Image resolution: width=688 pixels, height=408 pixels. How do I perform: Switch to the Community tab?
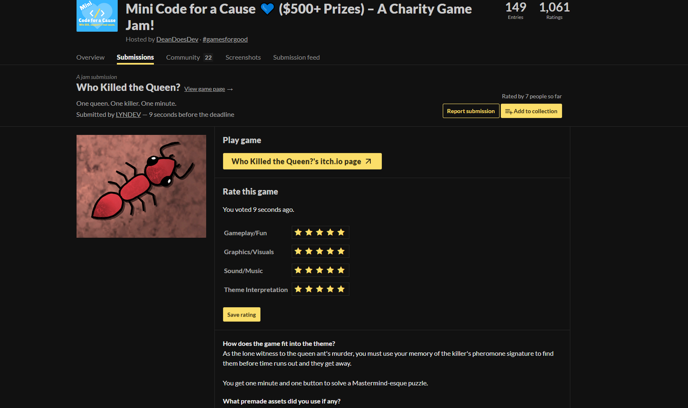click(x=189, y=57)
